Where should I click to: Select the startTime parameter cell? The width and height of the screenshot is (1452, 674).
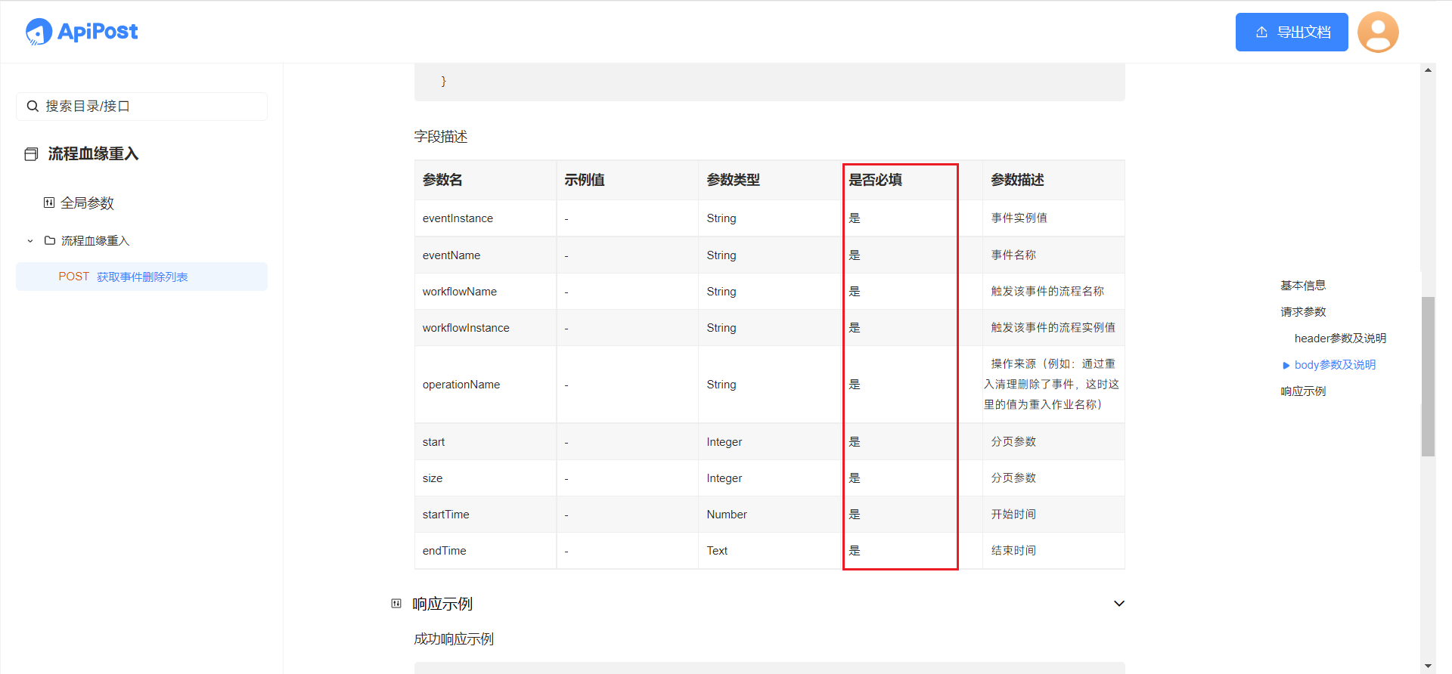(486, 515)
